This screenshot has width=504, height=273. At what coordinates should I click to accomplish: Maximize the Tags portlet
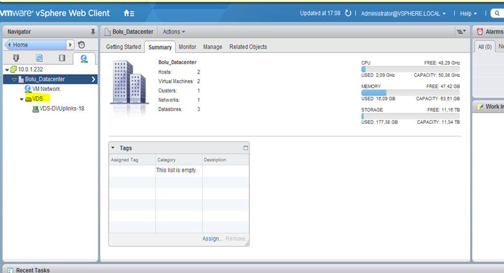click(246, 148)
